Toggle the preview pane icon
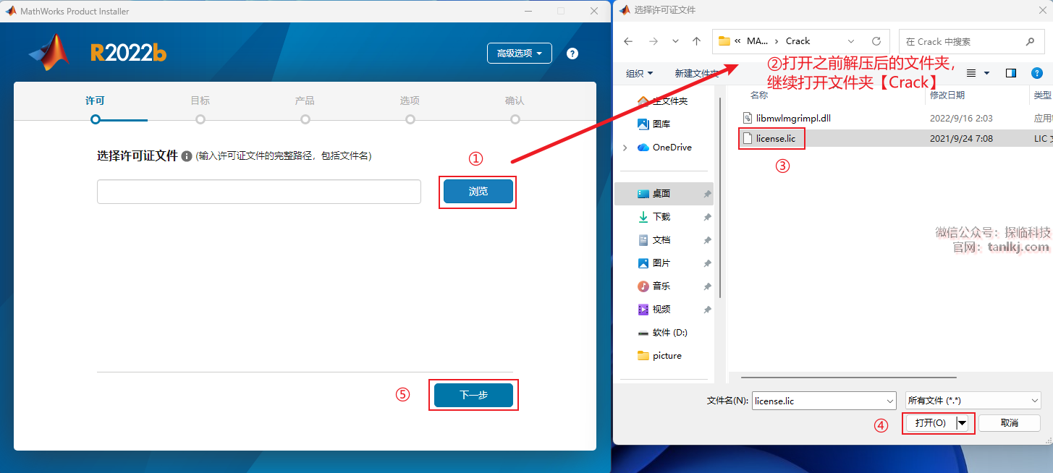 [1011, 73]
